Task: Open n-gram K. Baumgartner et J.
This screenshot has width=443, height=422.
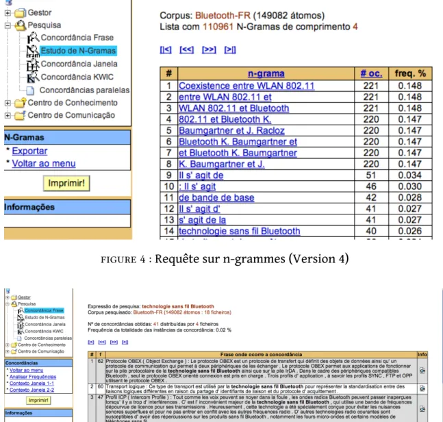Action: pos(222,164)
